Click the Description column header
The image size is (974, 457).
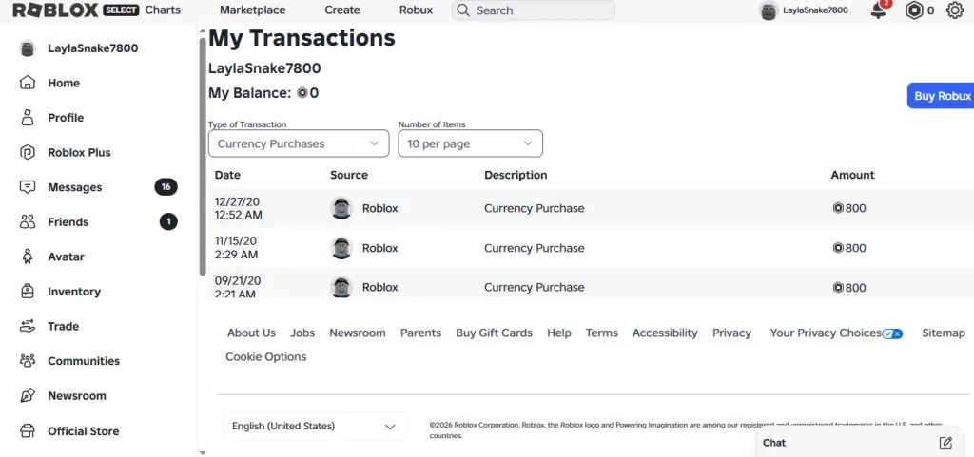pos(516,175)
